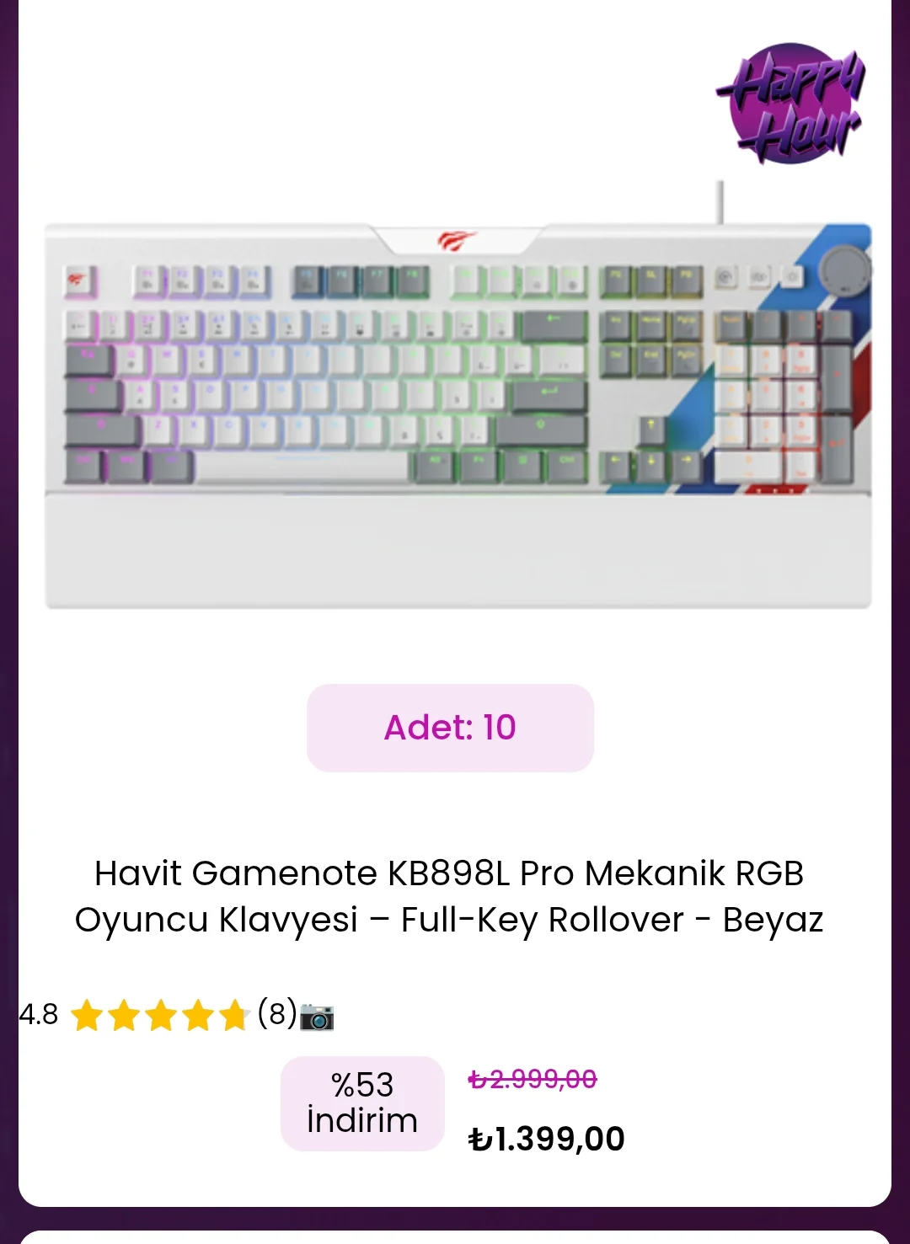Screen dimensions: 910x1244
Task: Tap the %53 İndirim discount badge
Action: [x=362, y=1103]
